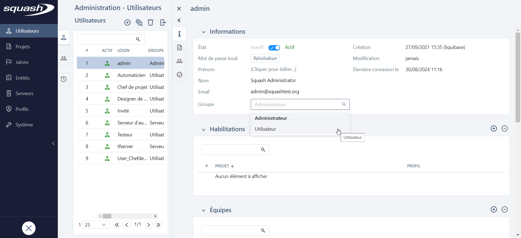Click the Équipes search magnifier icon
Viewport: 521px width, 238px height.
[x=263, y=231]
